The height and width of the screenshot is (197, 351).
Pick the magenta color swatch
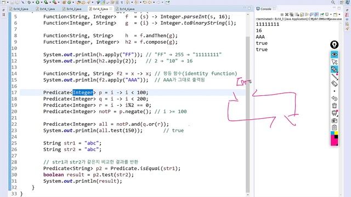[x=333, y=141]
